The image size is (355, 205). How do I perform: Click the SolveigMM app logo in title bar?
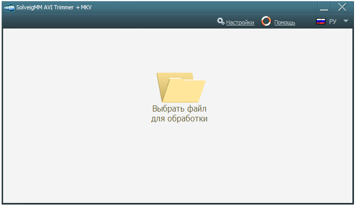tap(9, 8)
